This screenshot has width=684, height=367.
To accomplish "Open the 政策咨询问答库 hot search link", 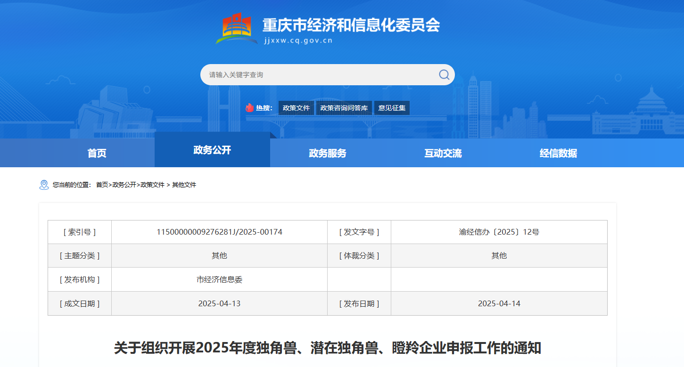I will 344,108.
